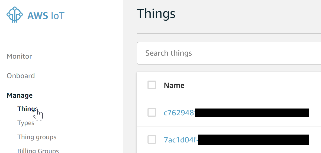Click the Things page heading

tap(156, 14)
